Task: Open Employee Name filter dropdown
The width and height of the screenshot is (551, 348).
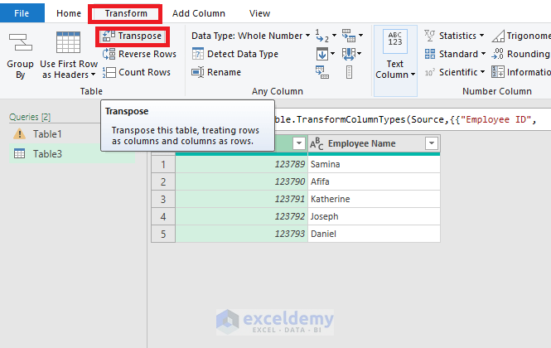Action: [432, 143]
